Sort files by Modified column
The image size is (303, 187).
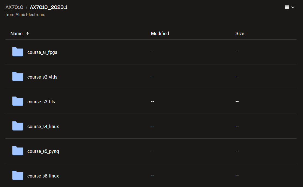(160, 33)
